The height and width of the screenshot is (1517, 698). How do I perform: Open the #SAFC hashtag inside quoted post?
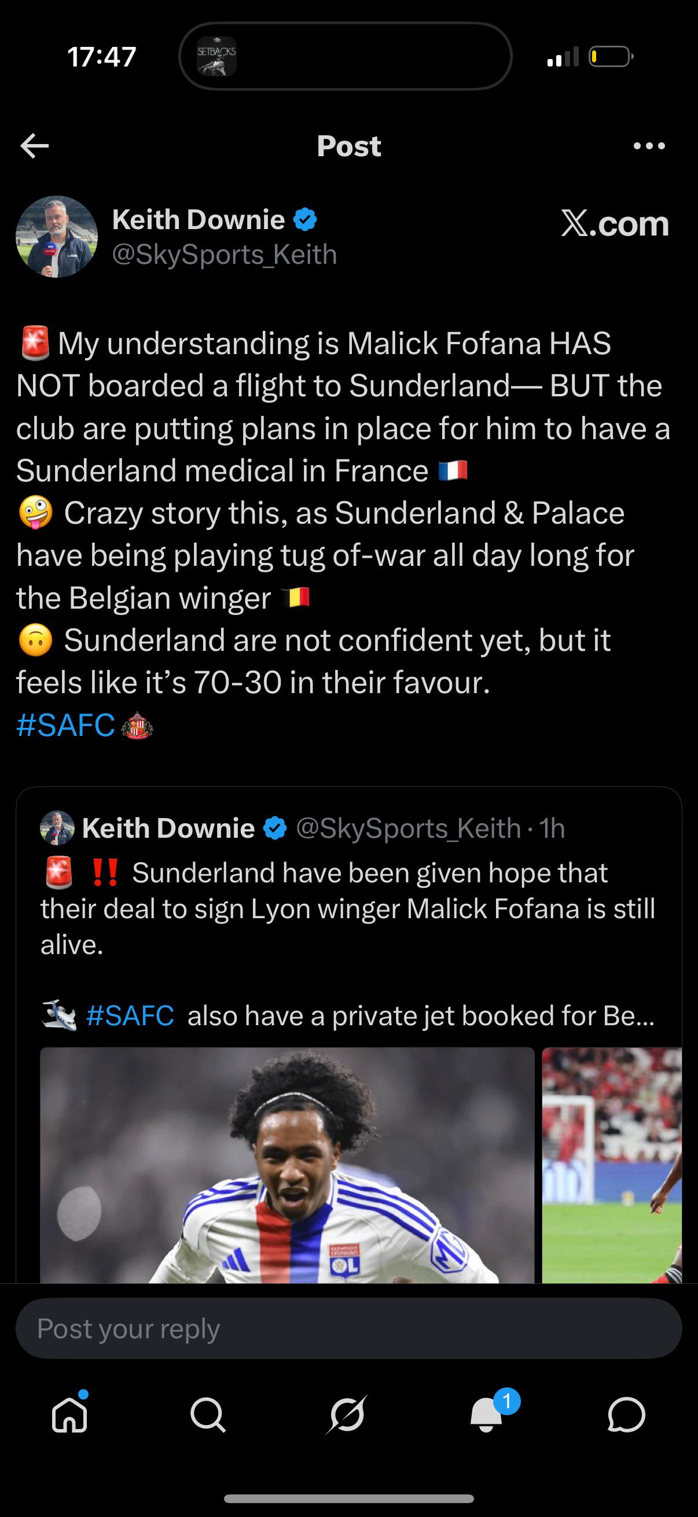click(130, 1015)
